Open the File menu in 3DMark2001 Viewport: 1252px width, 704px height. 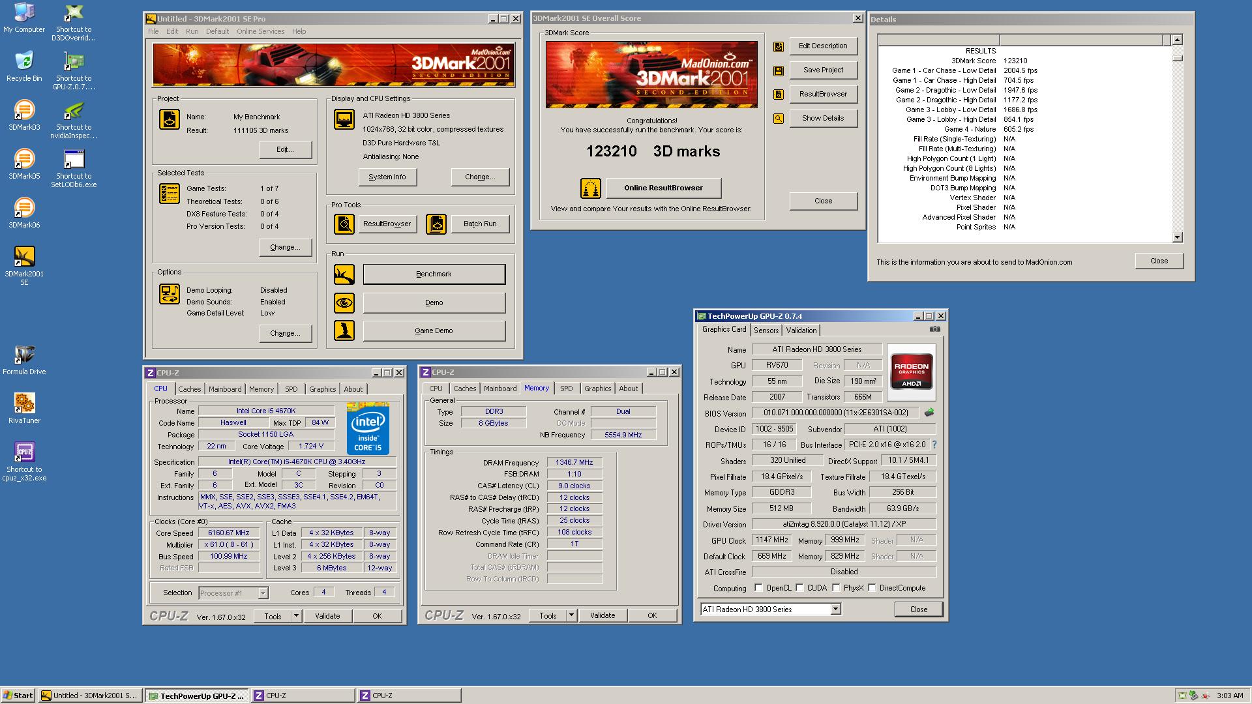click(153, 31)
